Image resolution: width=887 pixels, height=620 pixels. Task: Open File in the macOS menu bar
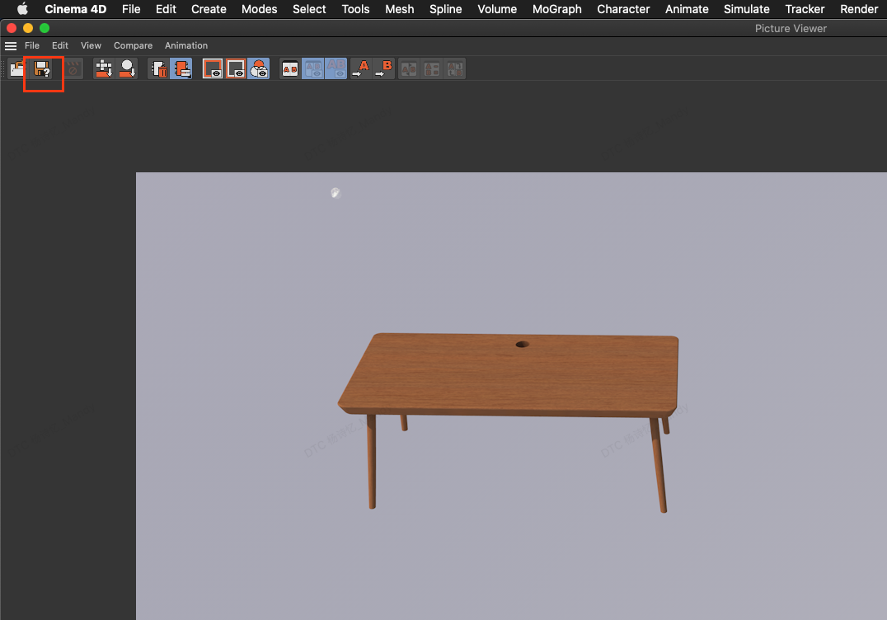pyautogui.click(x=131, y=9)
